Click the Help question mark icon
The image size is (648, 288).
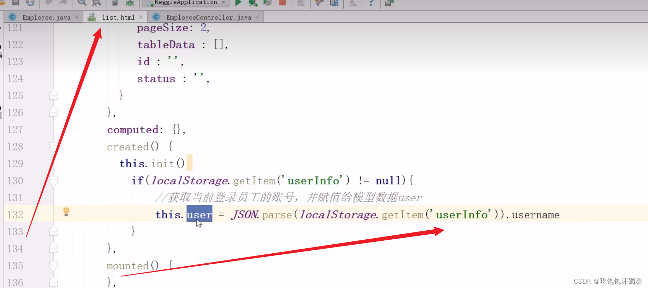coord(371,3)
